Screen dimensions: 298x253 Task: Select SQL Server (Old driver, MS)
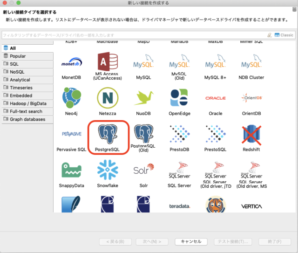[251, 170]
